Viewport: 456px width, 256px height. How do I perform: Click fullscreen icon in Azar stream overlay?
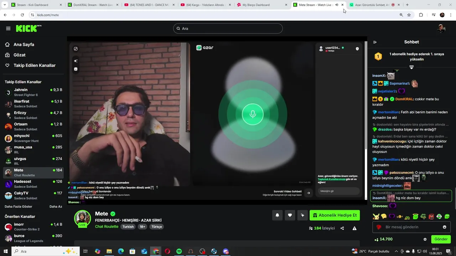76,49
